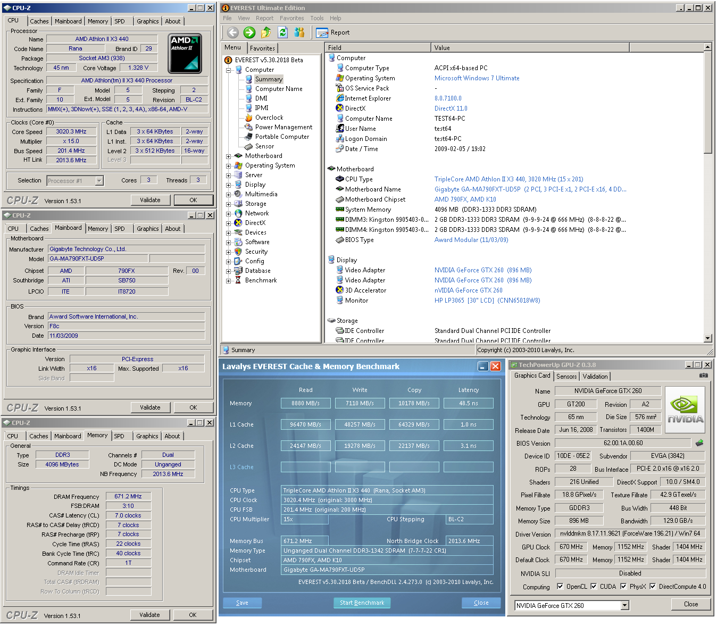Select DMI item in EVEREST tree
The image size is (717, 626).
pyautogui.click(x=261, y=98)
